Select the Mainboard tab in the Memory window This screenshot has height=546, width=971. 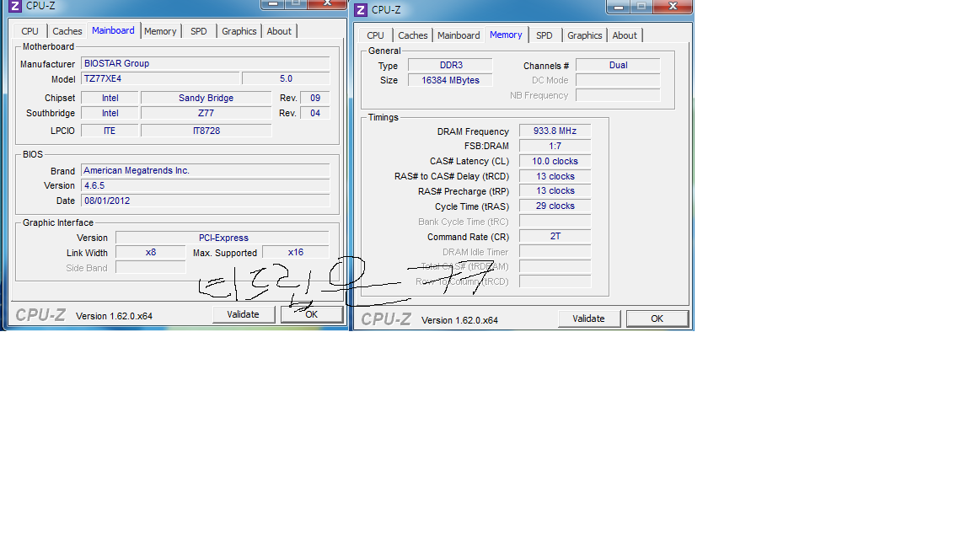[x=459, y=35]
